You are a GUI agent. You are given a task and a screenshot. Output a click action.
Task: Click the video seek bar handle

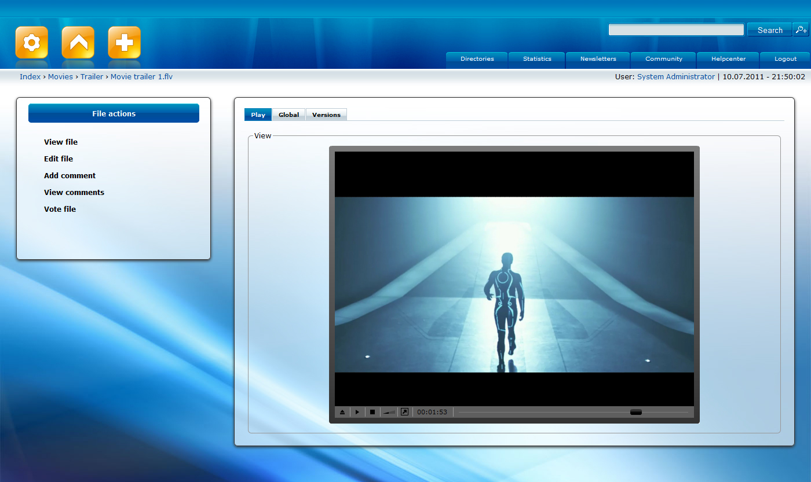[x=636, y=412]
